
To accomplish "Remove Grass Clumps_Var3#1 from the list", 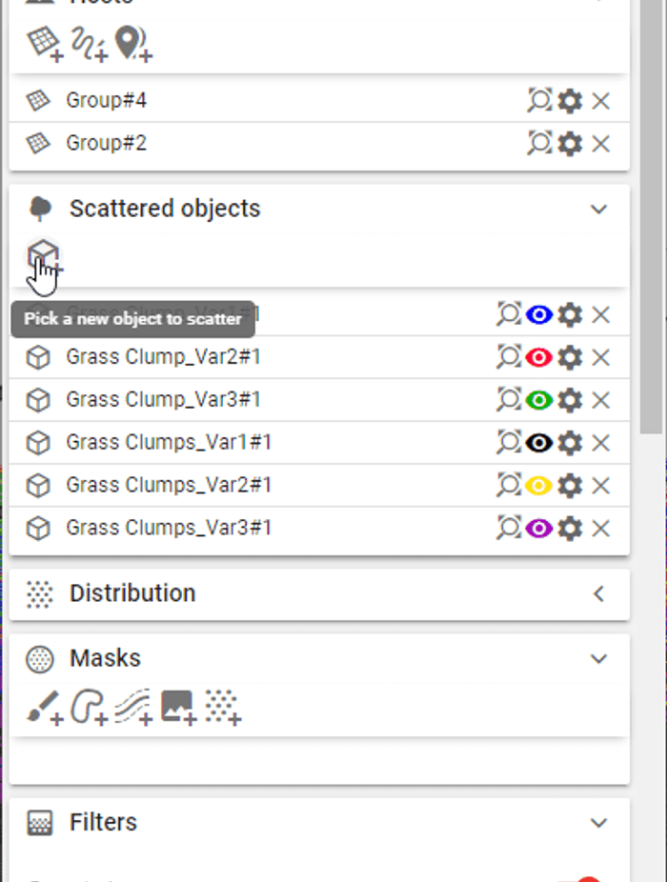I will point(601,528).
